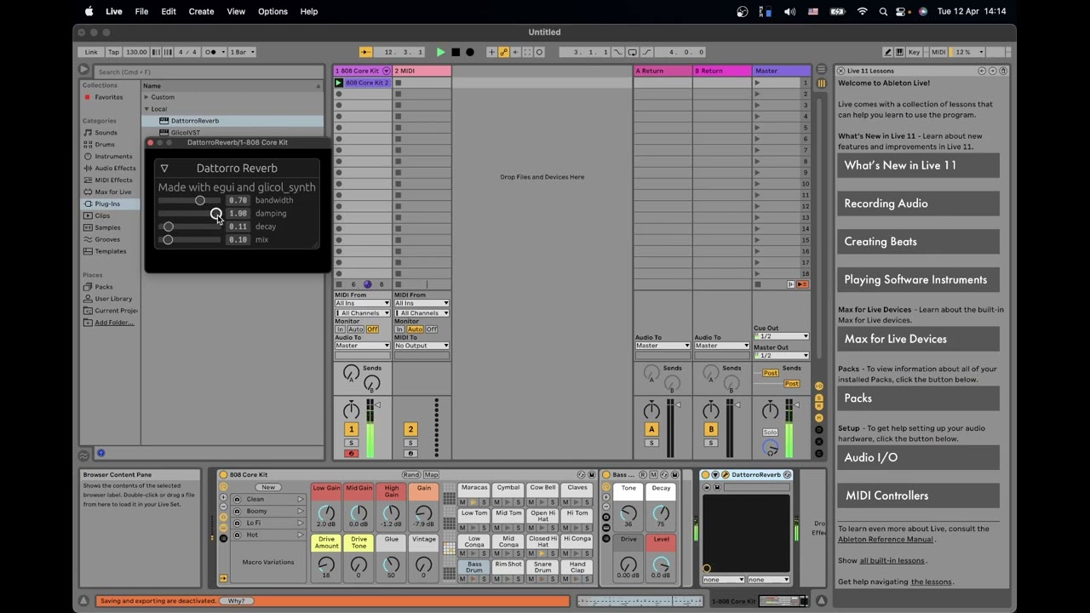Open the View menu
This screenshot has width=1090, height=613.
tap(236, 11)
